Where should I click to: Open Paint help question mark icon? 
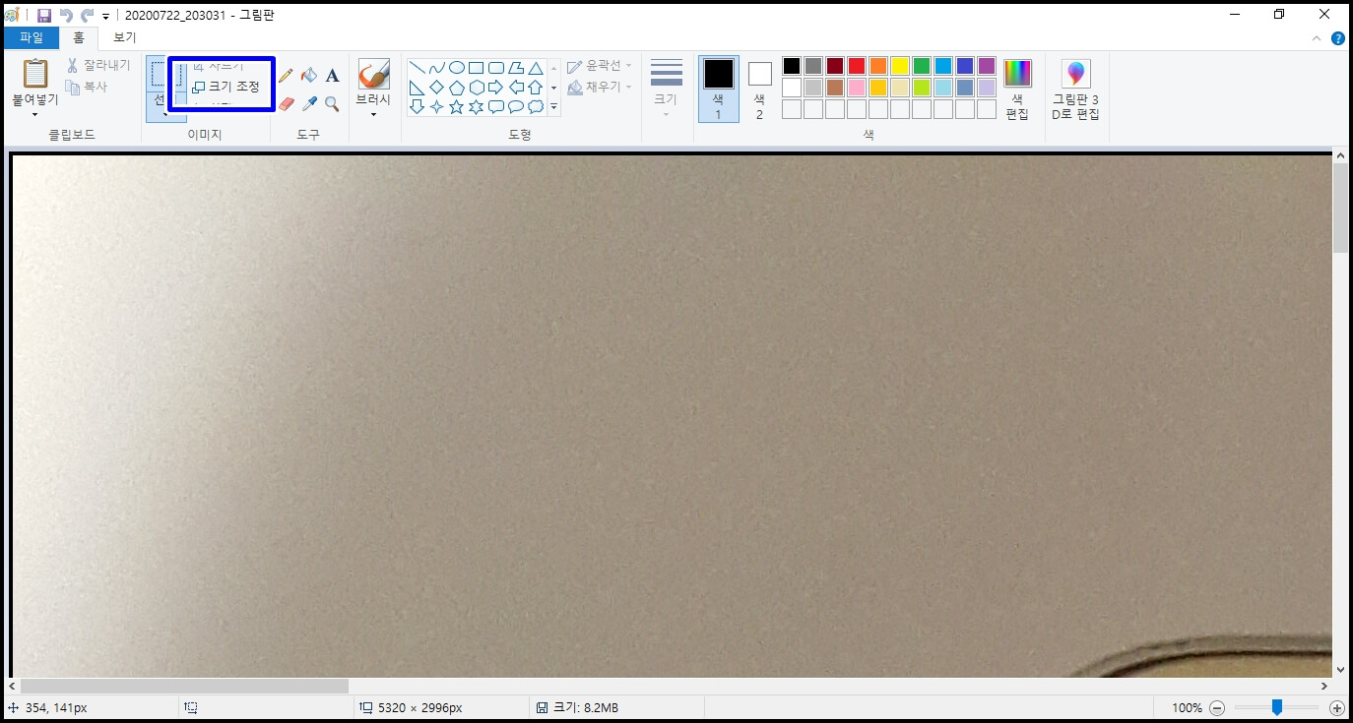pyautogui.click(x=1338, y=38)
